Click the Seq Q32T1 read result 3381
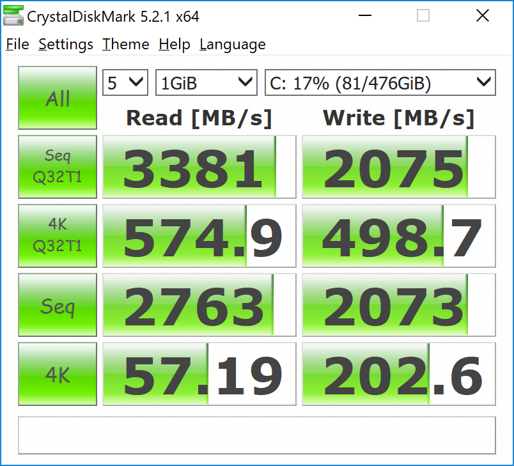The width and height of the screenshot is (514, 466). pyautogui.click(x=199, y=167)
